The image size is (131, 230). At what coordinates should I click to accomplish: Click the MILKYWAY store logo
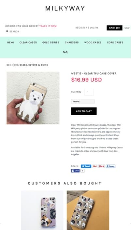65,8
